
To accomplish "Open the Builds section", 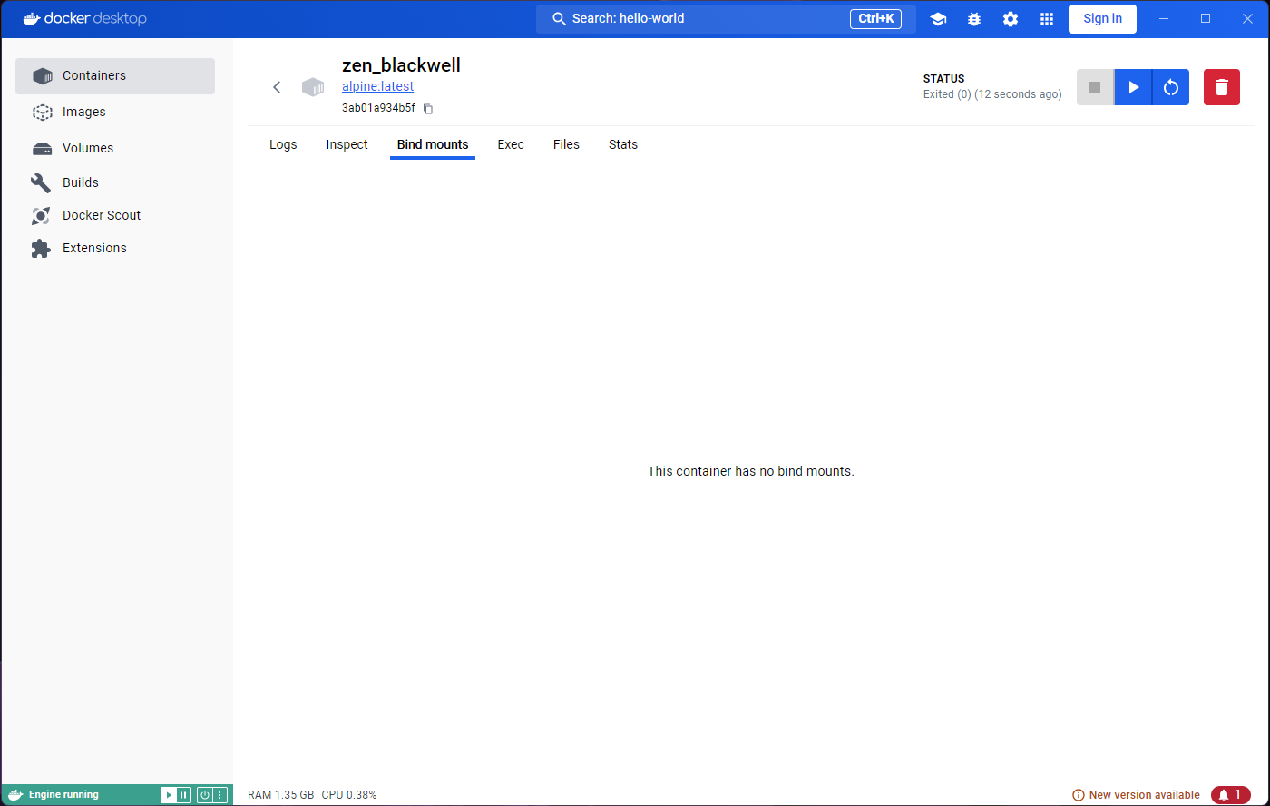I will tap(115, 182).
